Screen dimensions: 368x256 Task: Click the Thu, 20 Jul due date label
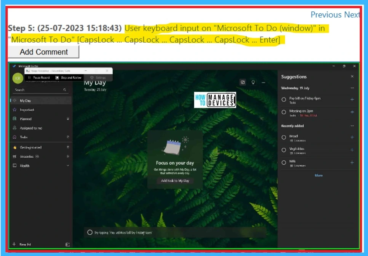[x=309, y=115]
